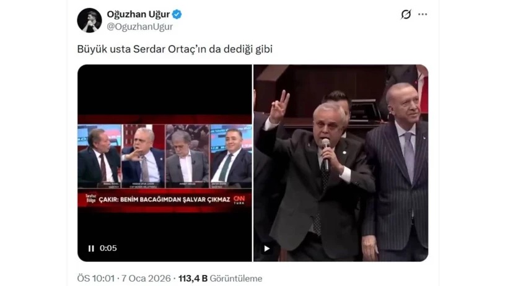The image size is (508, 286).
Task: Open the ÖS 10:01 timestamp link
Action: (x=96, y=278)
